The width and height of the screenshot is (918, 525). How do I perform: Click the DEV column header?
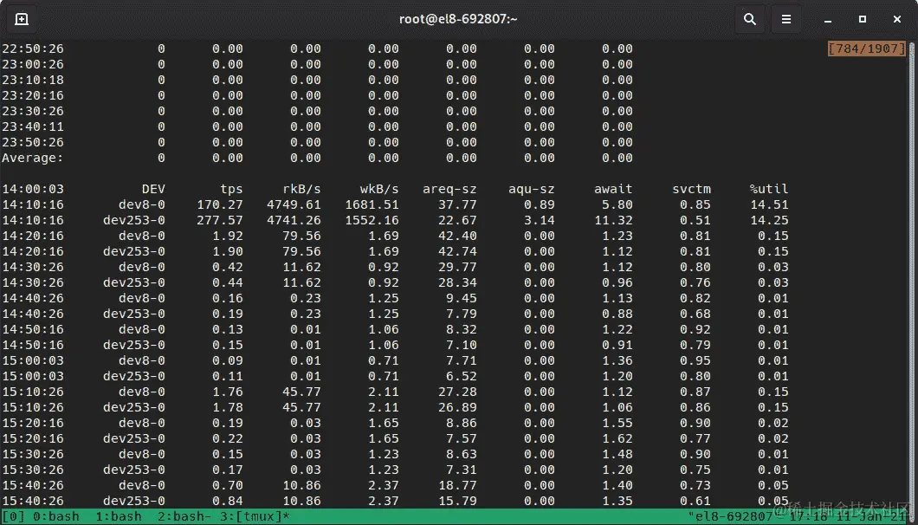coord(153,189)
